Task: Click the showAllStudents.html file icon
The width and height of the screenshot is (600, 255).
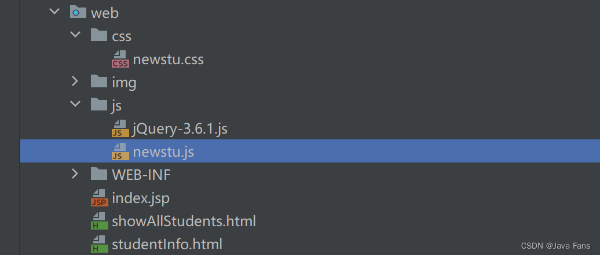Action: tap(99, 221)
